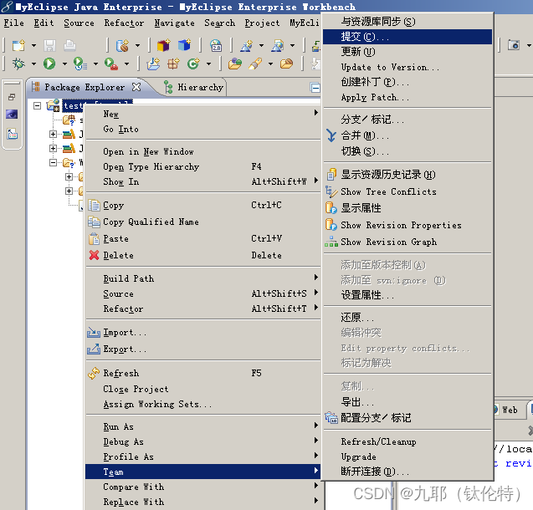Click the New Java Project icon
Image resolution: width=533 pixels, height=510 pixels.
click(x=153, y=64)
